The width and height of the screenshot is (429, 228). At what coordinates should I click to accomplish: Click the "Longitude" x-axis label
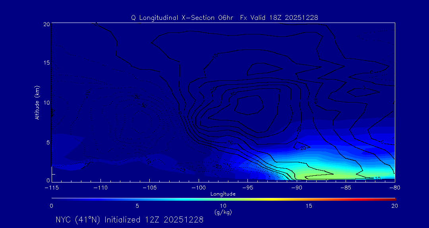pyautogui.click(x=223, y=194)
